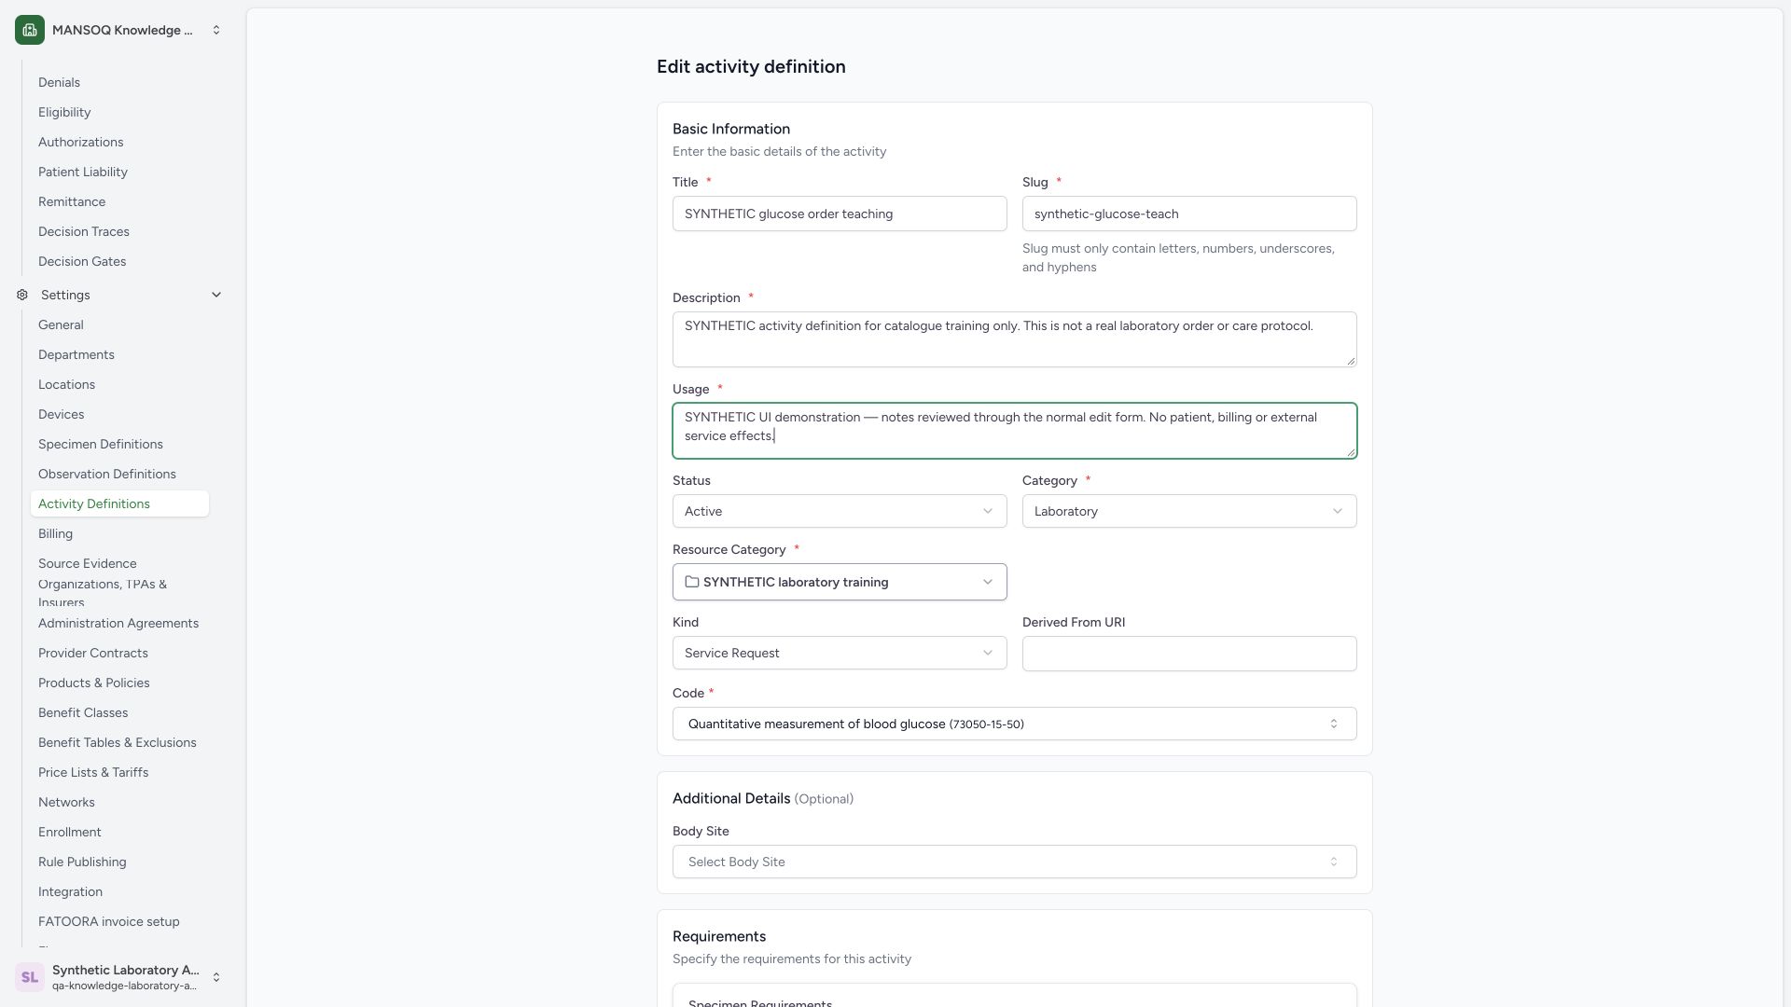The width and height of the screenshot is (1791, 1007).
Task: Click the MANSOQ Knowledge green logo icon
Action: click(x=30, y=30)
